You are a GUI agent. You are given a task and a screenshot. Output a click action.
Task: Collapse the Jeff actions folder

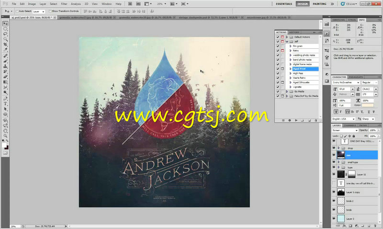point(287,42)
